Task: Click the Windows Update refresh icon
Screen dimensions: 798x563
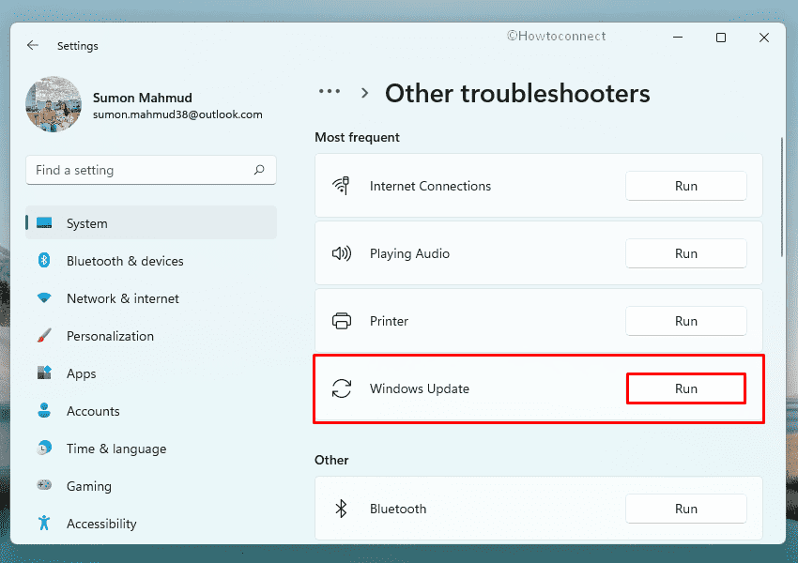Action: point(342,388)
